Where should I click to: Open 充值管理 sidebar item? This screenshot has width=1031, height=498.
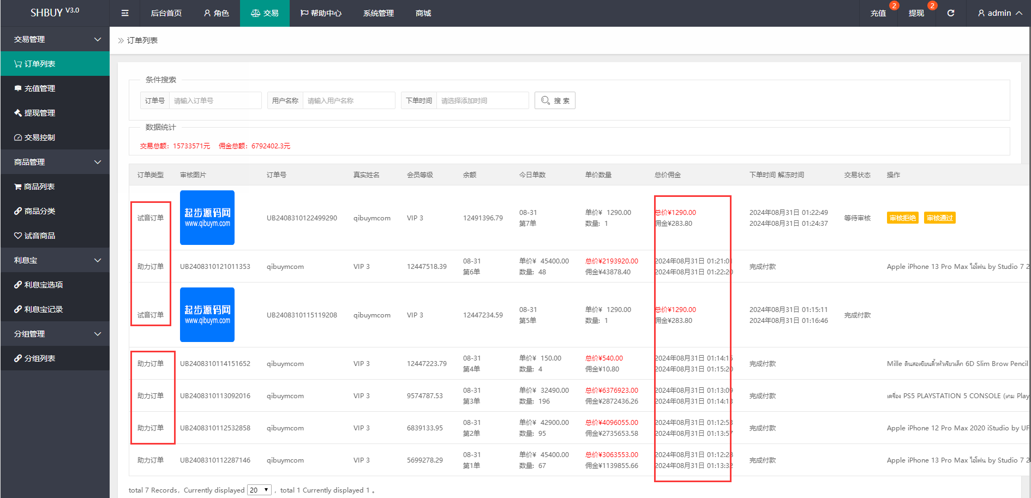point(55,88)
